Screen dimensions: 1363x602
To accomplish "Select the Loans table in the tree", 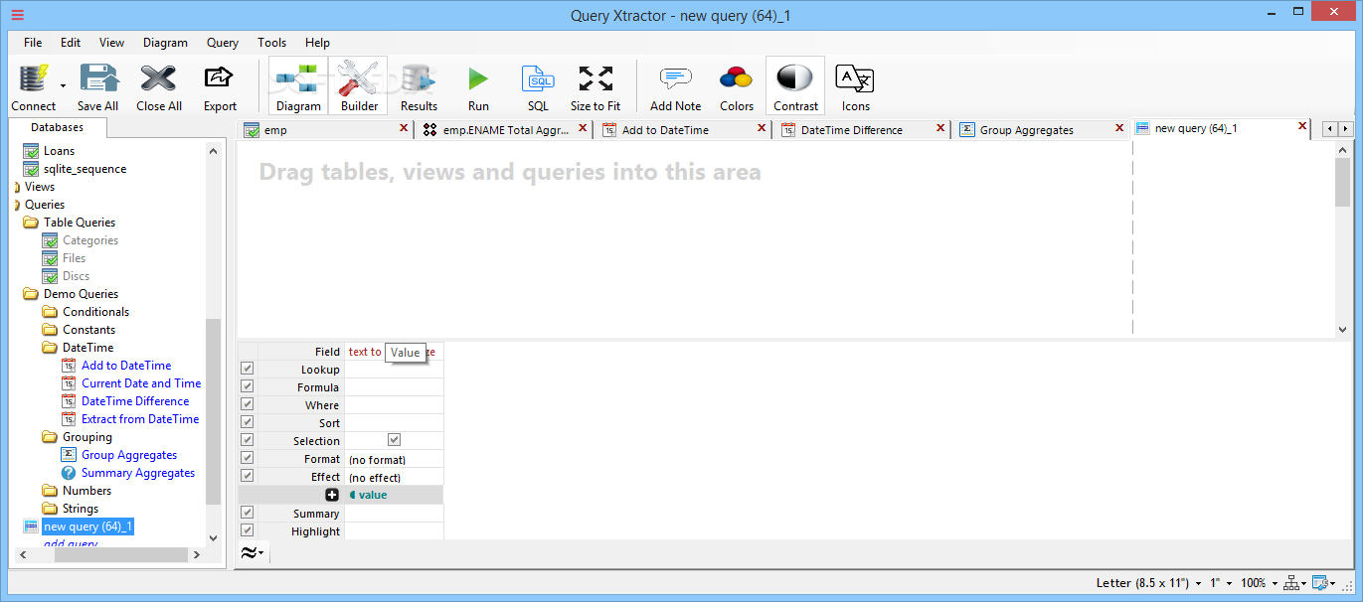I will [59, 151].
